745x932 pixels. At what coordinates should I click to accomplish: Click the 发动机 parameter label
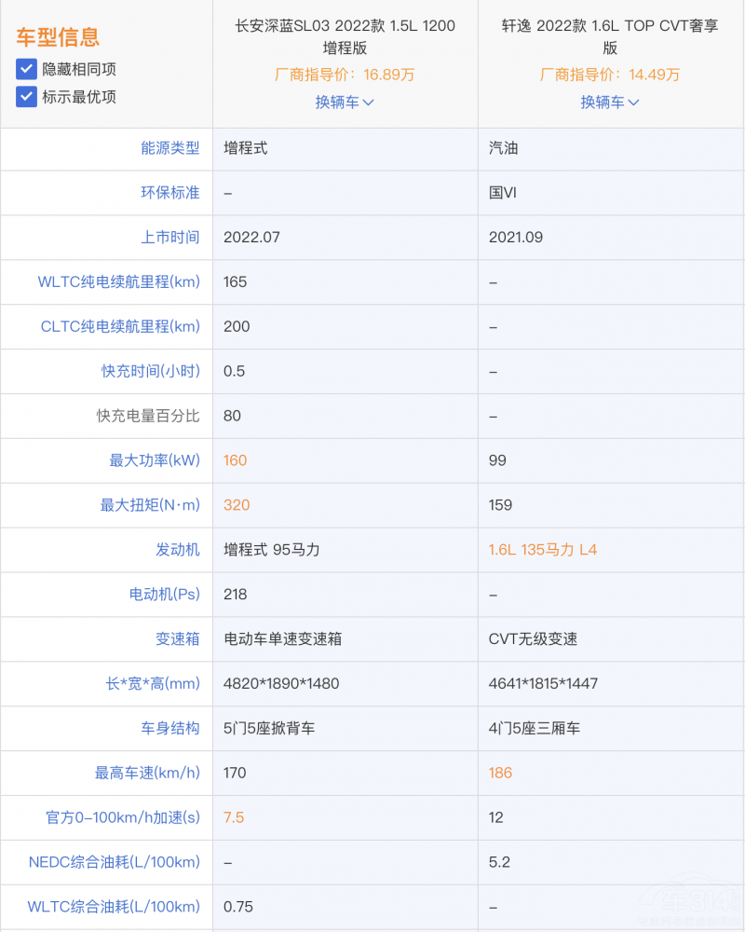coord(177,550)
